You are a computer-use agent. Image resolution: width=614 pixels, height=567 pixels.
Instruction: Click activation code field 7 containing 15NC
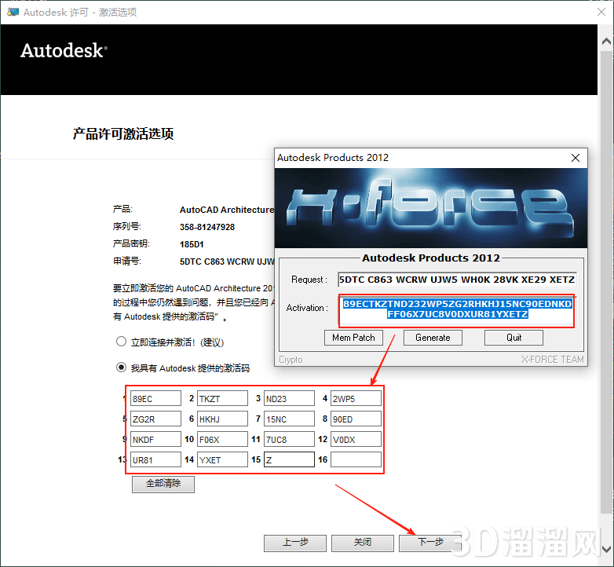tap(289, 419)
